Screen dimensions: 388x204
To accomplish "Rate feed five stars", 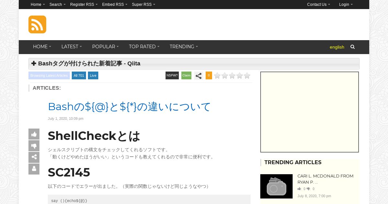I will pos(247,76).
